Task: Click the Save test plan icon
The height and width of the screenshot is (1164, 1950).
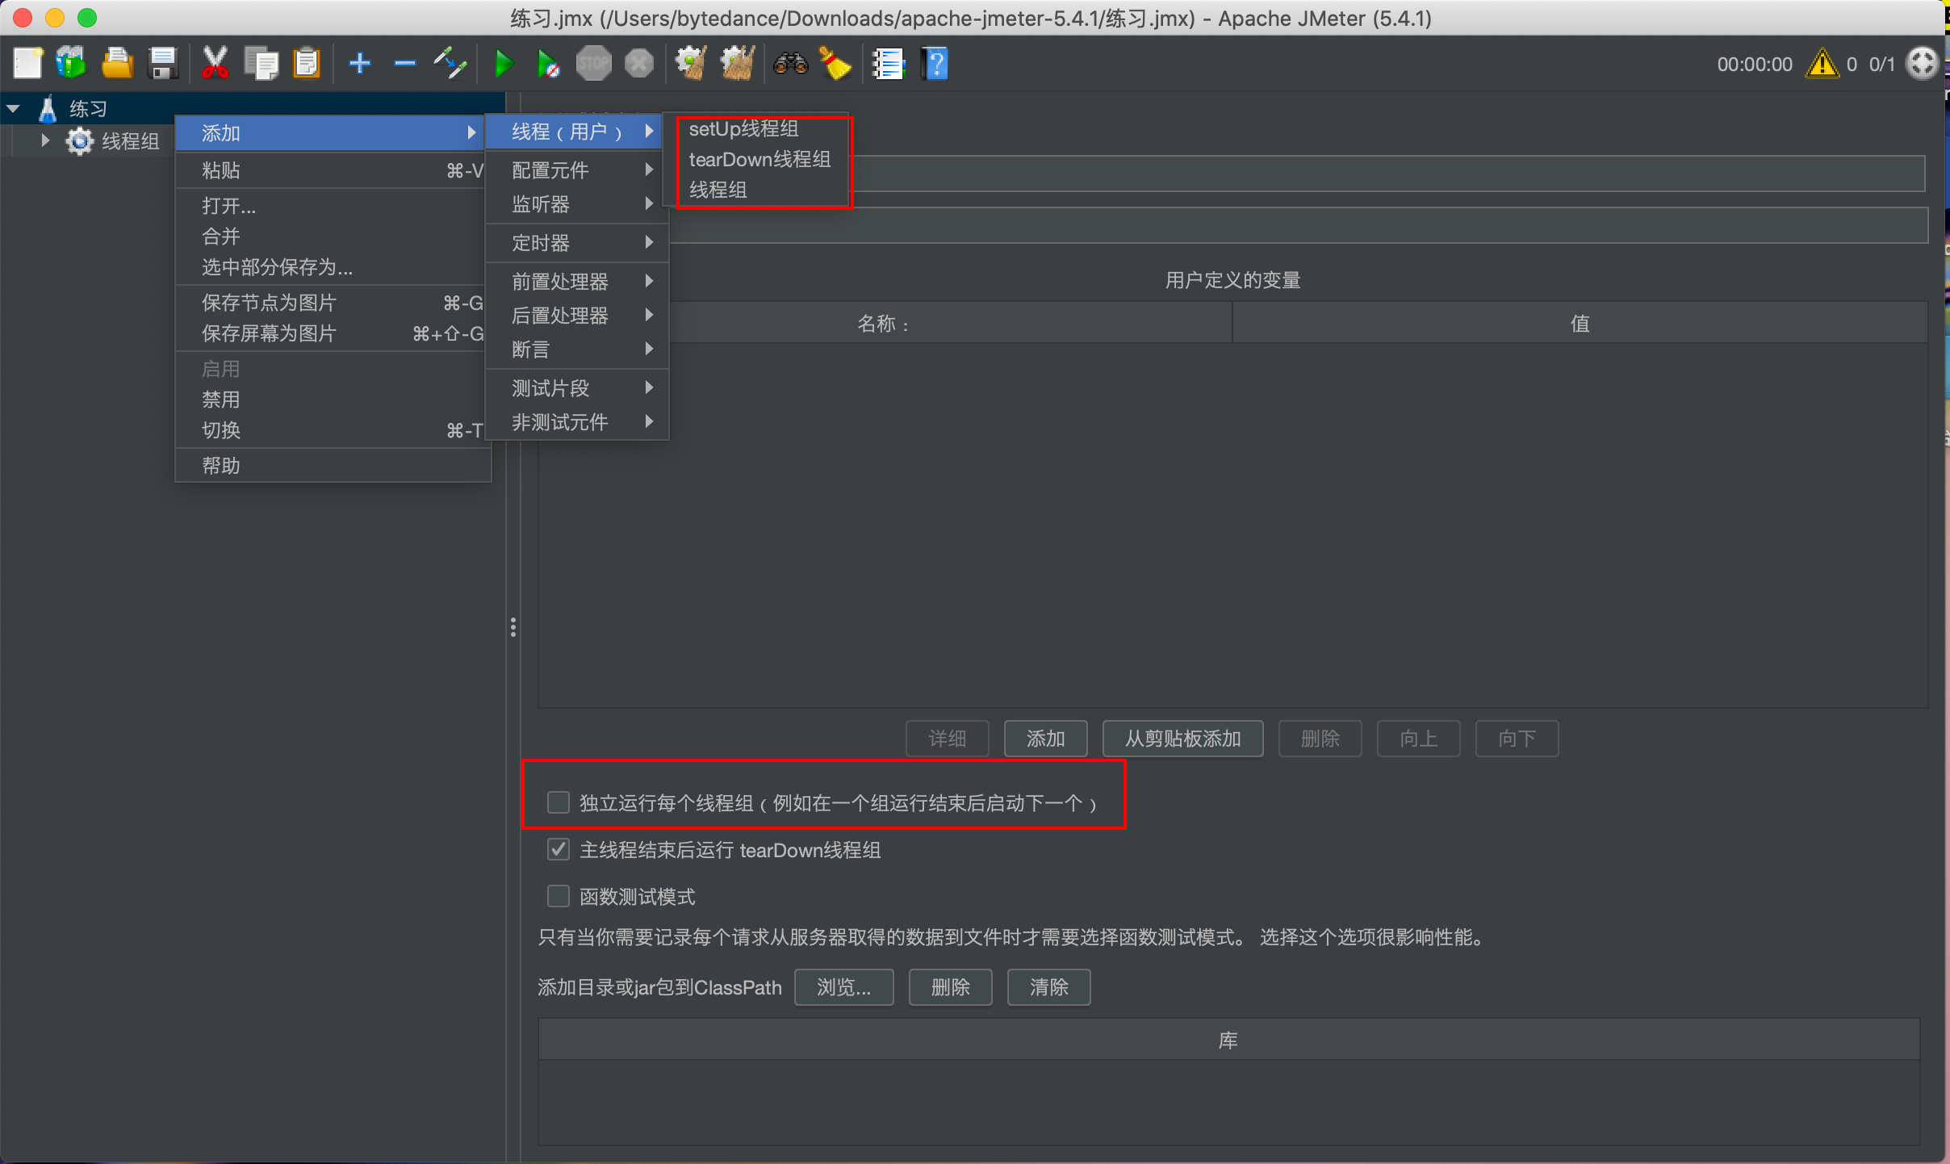Action: coord(163,63)
